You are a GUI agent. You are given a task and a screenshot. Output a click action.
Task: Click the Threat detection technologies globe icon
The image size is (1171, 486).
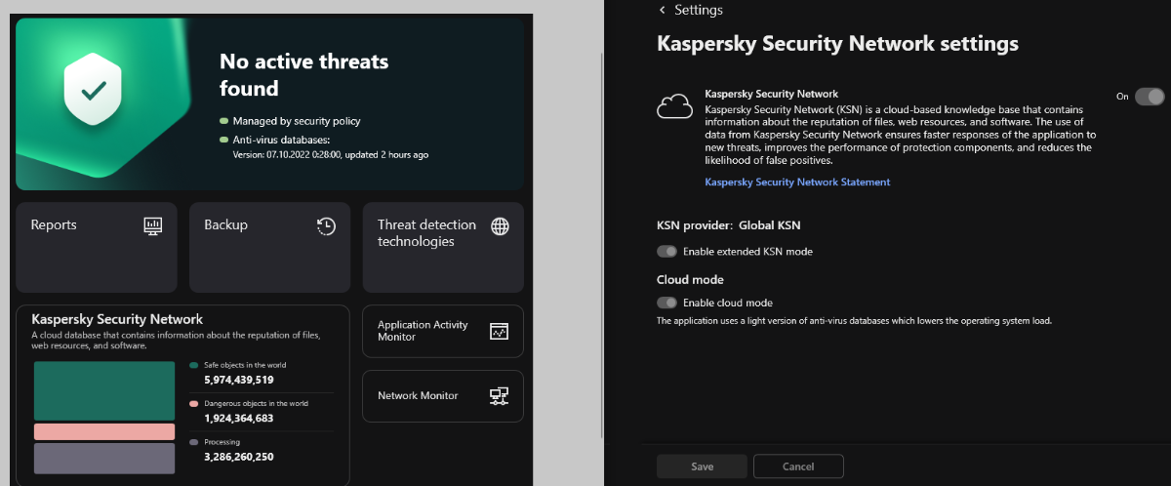(500, 226)
